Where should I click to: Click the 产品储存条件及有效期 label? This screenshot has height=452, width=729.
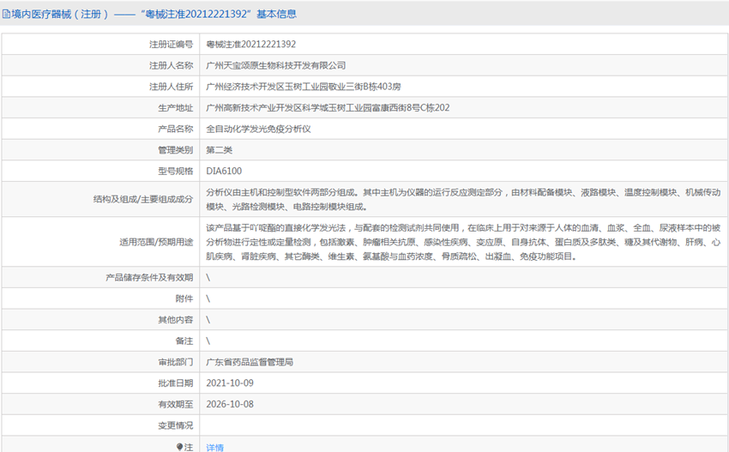click(x=148, y=277)
